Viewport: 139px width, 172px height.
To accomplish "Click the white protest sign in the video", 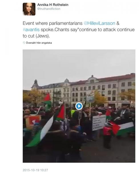I will (x=99, y=123).
